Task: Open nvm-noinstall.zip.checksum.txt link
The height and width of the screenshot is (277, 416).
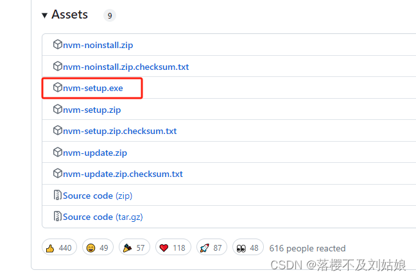Action: tap(126, 67)
